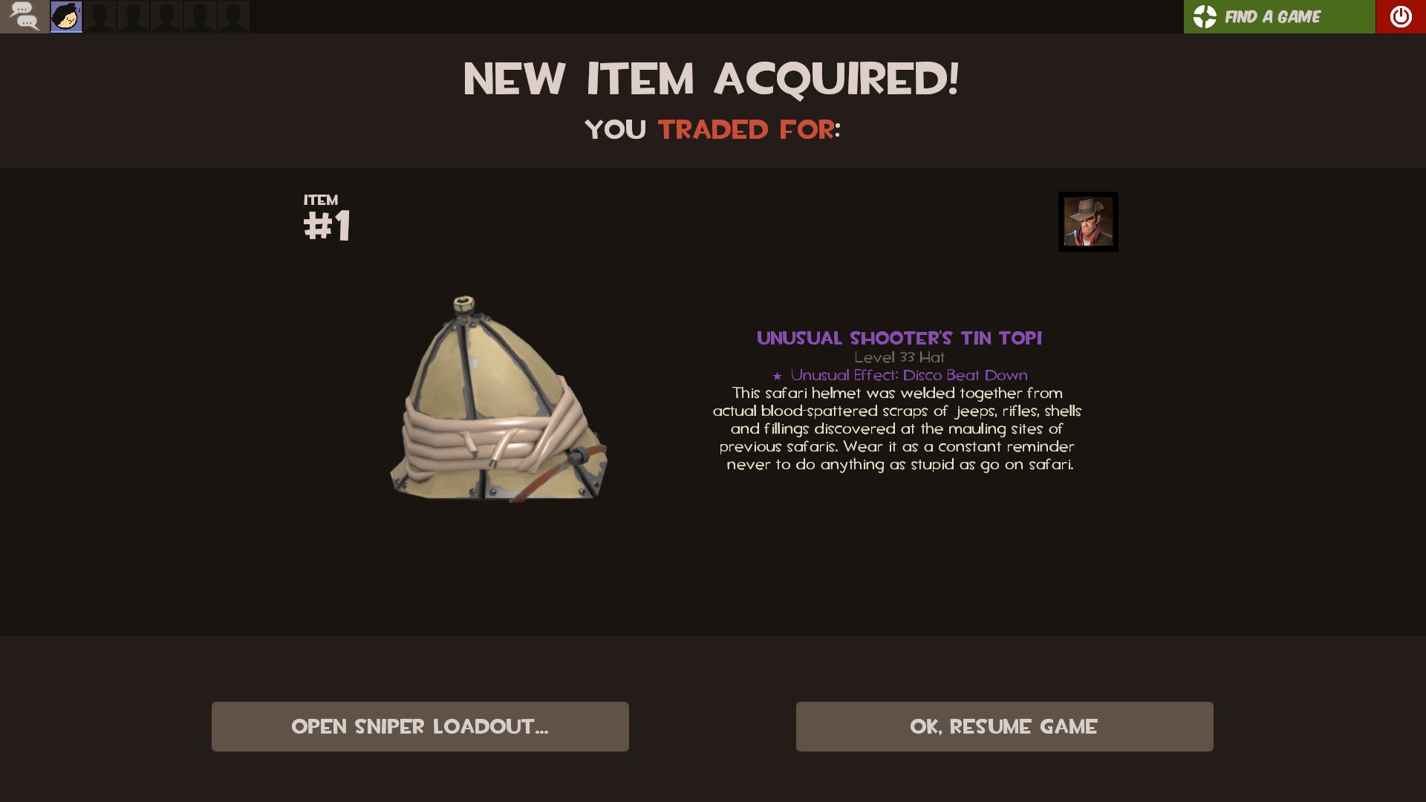Click the Level 33 Hat text
The width and height of the screenshot is (1426, 802).
click(899, 357)
